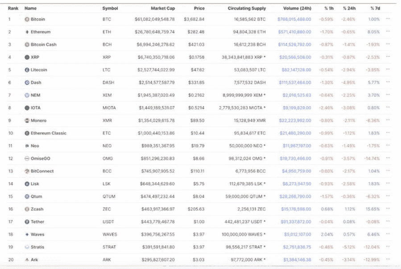The height and width of the screenshot is (269, 401).
Task: Open the three-dot menu for Dash row
Action: (x=388, y=83)
